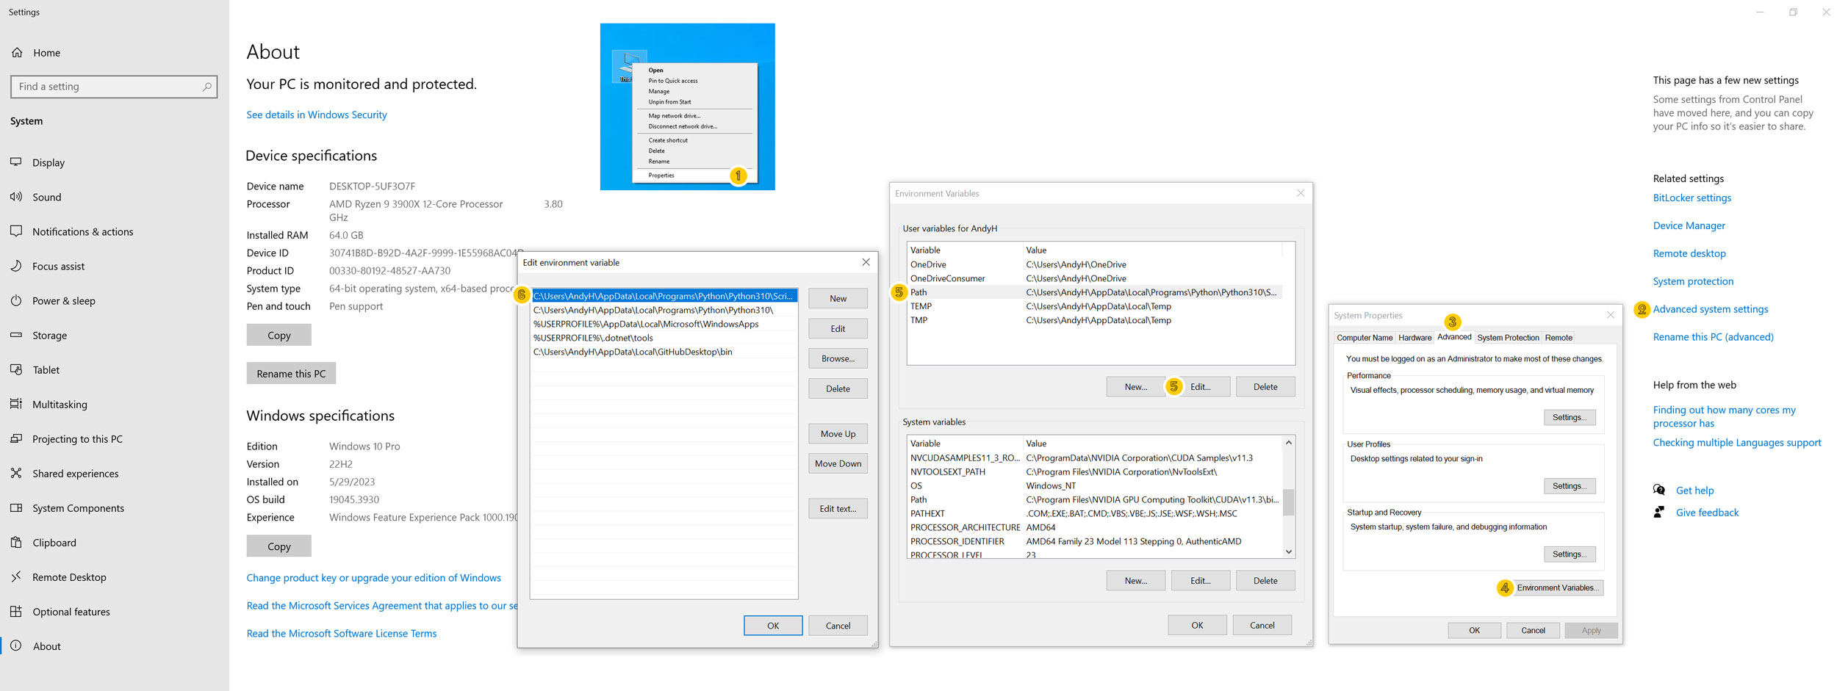Open the Clipboard icon in sidebar
1837x691 pixels.
pyautogui.click(x=16, y=542)
